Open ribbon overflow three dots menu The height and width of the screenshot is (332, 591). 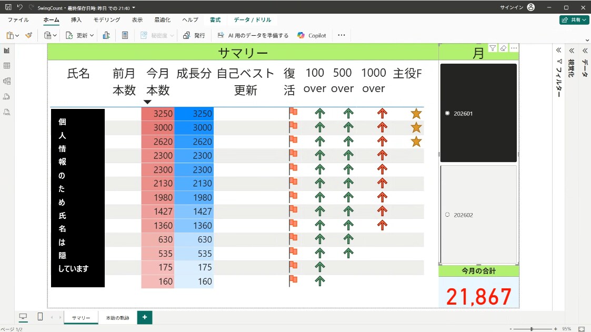(x=342, y=35)
